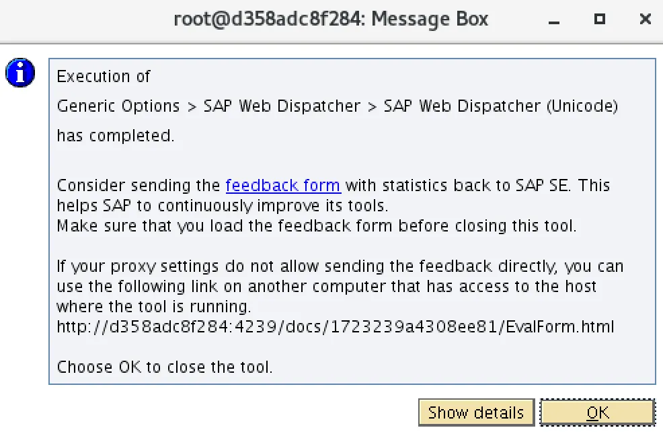The image size is (663, 432).
Task: Click the Show details button
Action: (x=476, y=412)
